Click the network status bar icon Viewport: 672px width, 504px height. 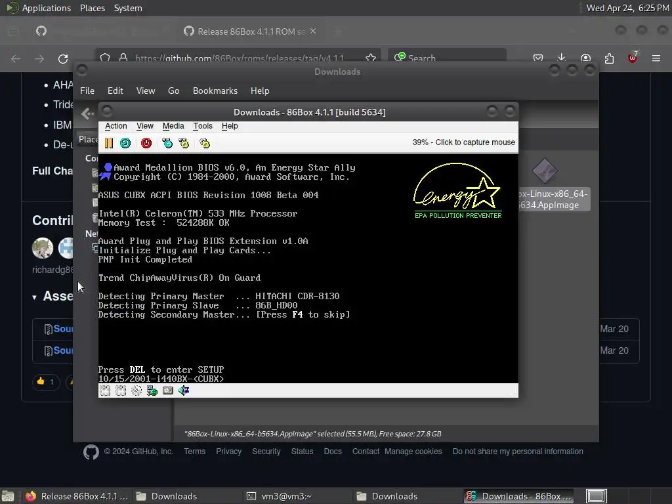[152, 390]
